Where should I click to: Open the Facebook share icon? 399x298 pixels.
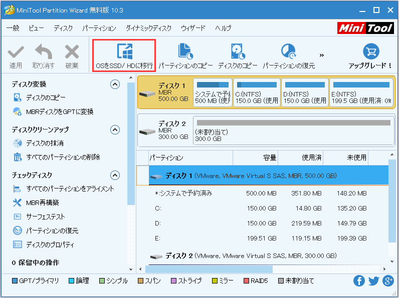coord(359,280)
